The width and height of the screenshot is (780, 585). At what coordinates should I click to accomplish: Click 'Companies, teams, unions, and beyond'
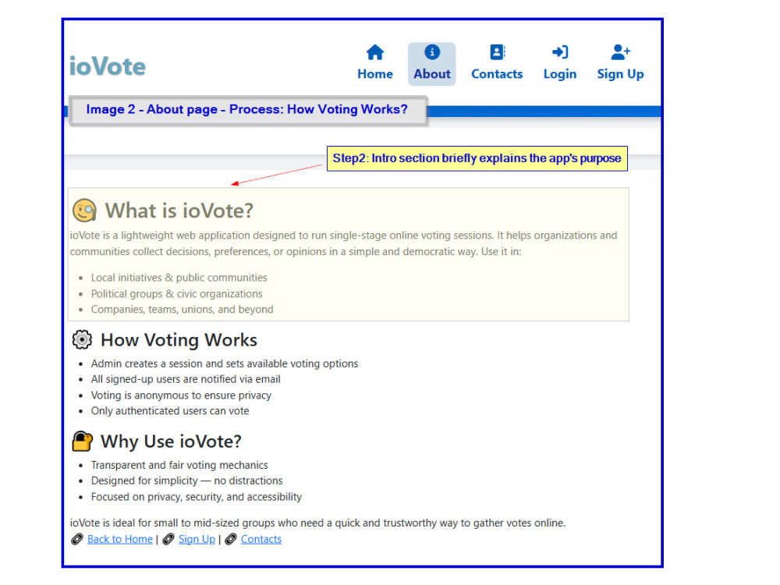182,310
